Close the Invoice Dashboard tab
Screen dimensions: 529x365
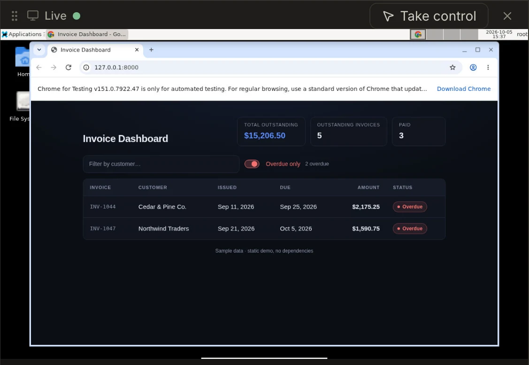point(137,50)
